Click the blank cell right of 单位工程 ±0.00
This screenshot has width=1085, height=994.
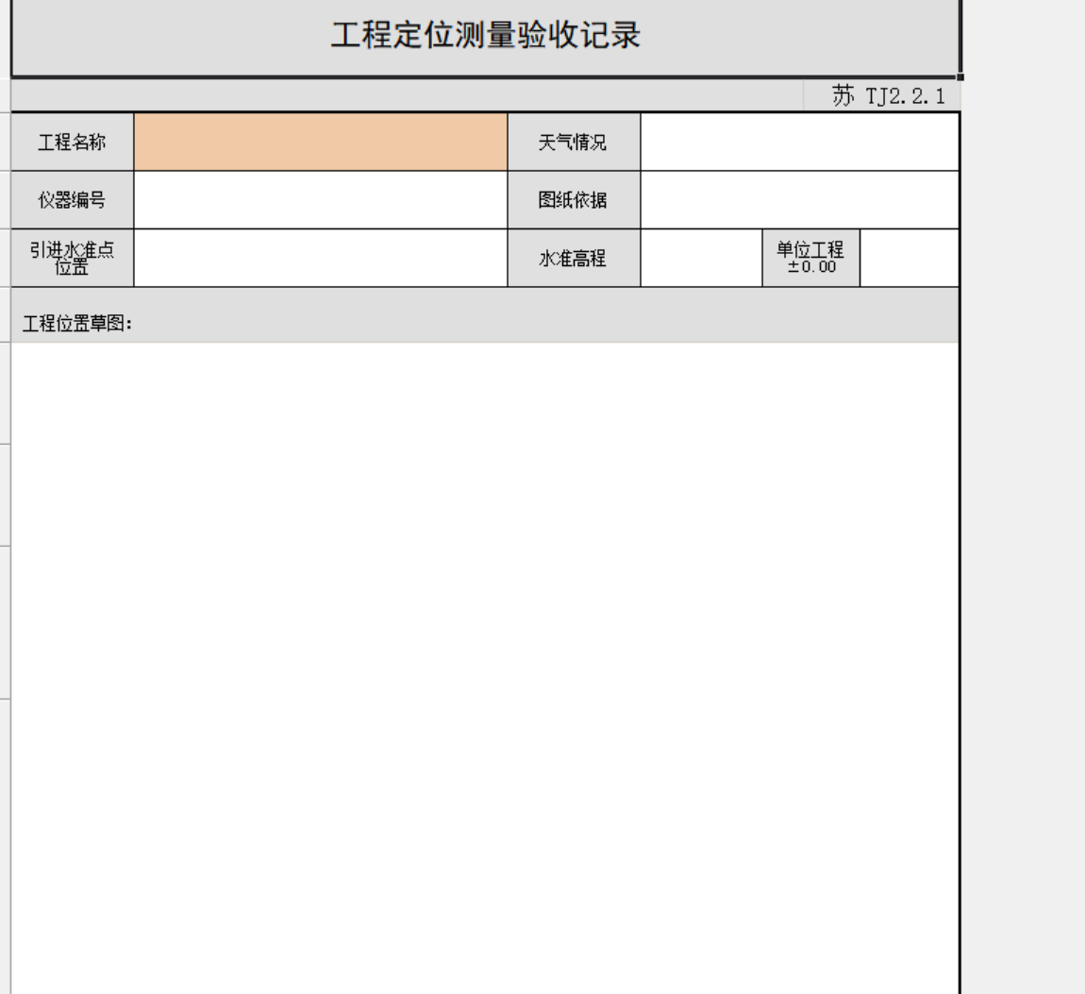pos(910,259)
